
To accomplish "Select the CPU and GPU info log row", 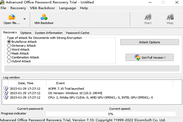I will tap(92, 98).
